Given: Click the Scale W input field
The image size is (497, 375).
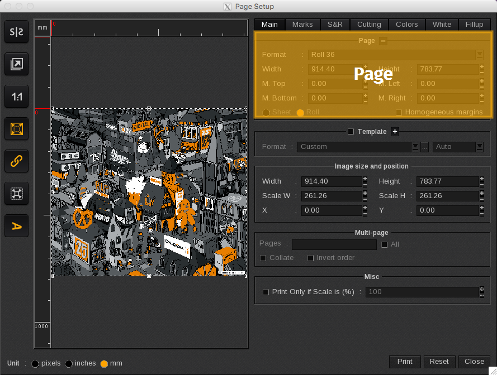Looking at the screenshot, I should point(331,196).
